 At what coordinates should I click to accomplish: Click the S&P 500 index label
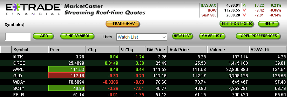pos(209,15)
